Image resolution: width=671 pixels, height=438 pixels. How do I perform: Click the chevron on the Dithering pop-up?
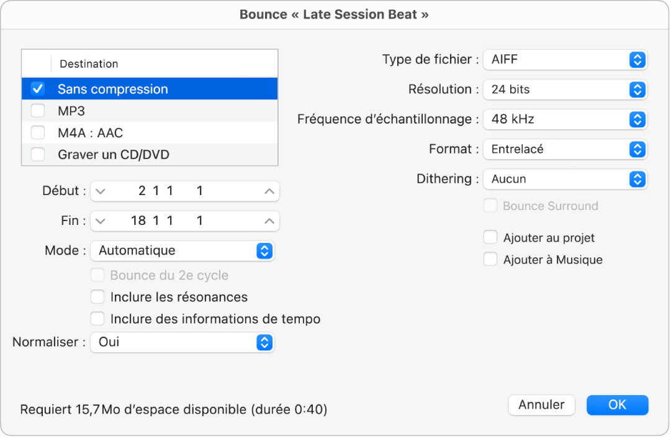tap(636, 179)
